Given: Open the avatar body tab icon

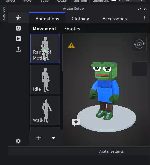Looking at the screenshot, I should [18, 18].
